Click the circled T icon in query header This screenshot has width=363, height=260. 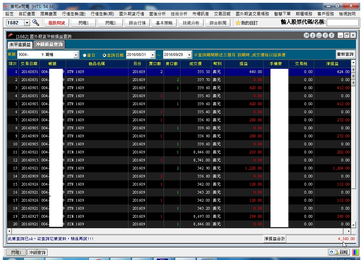point(332,35)
